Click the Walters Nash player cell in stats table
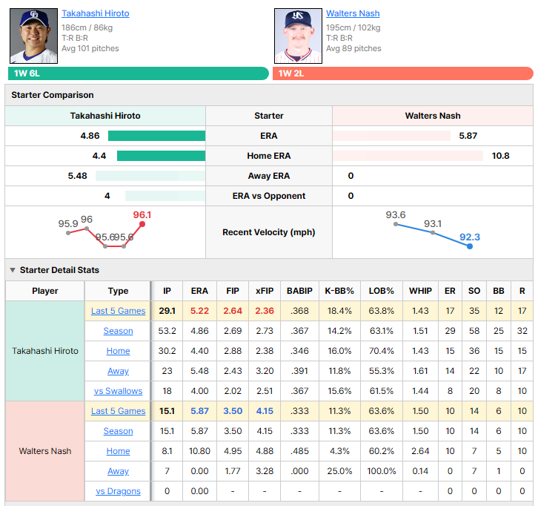This screenshot has height=506, width=538. 45,451
